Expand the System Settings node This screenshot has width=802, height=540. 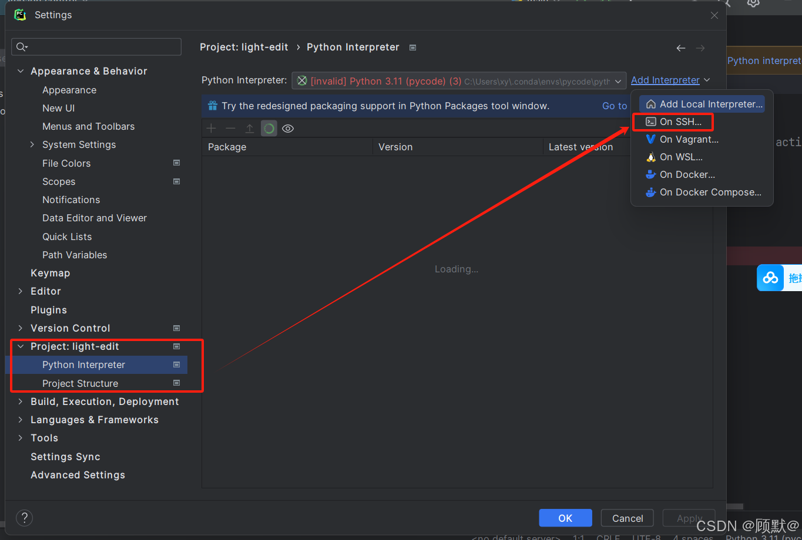[32, 144]
